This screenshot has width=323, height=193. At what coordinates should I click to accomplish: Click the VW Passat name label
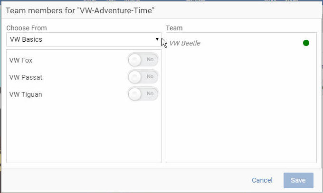click(26, 77)
